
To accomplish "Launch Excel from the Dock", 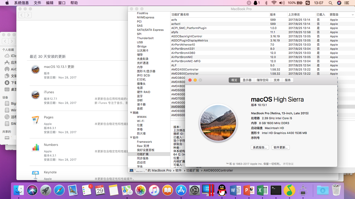I will click(x=262, y=191).
